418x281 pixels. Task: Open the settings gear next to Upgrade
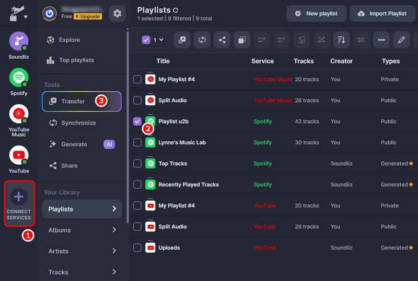pyautogui.click(x=117, y=14)
